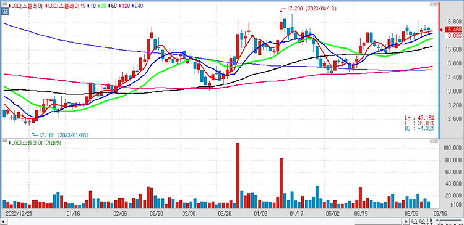The height and width of the screenshot is (225, 464).
Task: Select the LG디스플레이 price series legend
Action: click(25, 6)
